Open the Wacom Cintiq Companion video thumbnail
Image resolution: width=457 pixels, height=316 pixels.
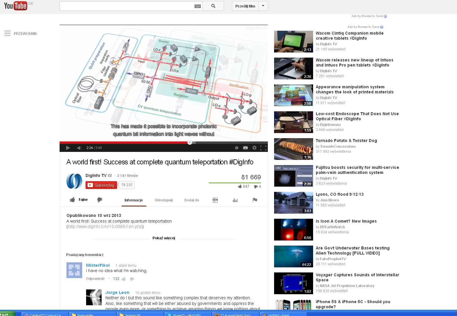pos(293,41)
